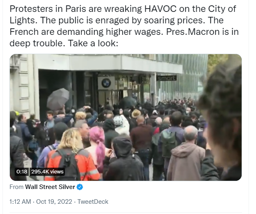Click the blue verified badge beside Wall Street Silver
This screenshot has width=256, height=214.
[x=80, y=187]
